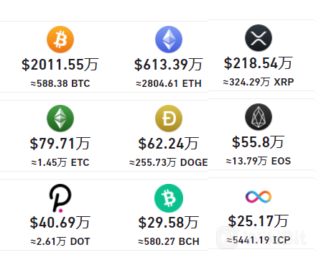Open the $2011.55万 Bitcoin amount
This screenshot has width=316, height=260.
coord(60,65)
